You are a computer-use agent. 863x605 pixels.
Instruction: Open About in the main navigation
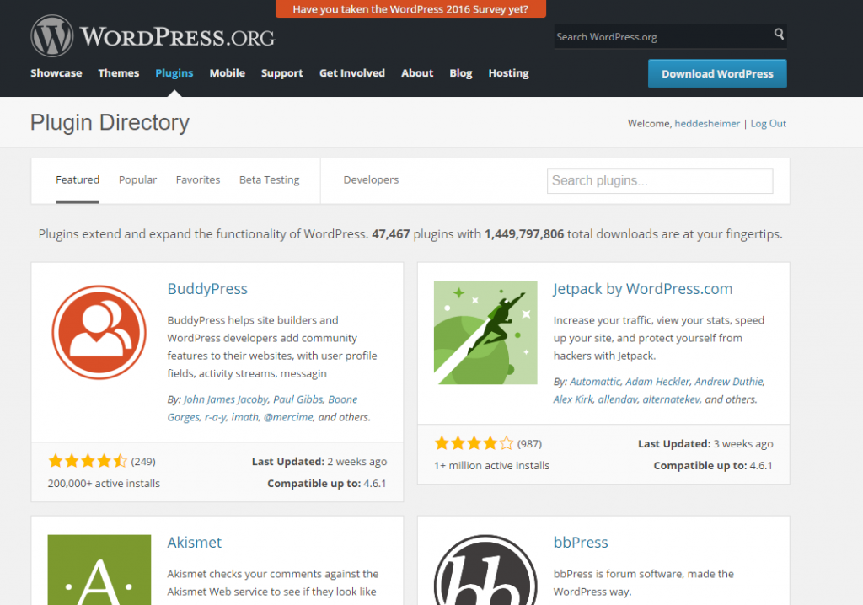pos(417,73)
